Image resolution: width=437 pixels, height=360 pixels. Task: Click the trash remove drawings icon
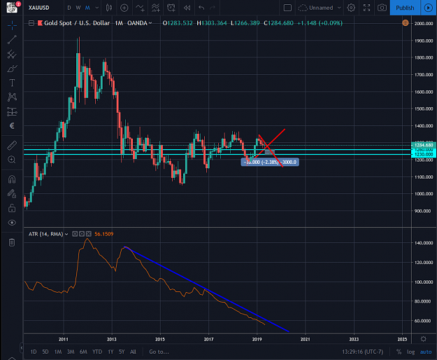tap(12, 242)
